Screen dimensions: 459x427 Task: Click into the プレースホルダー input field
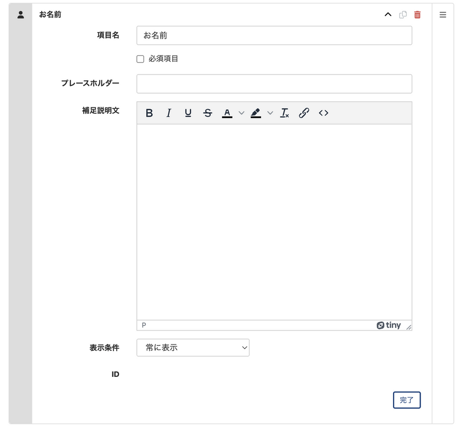[x=274, y=84]
